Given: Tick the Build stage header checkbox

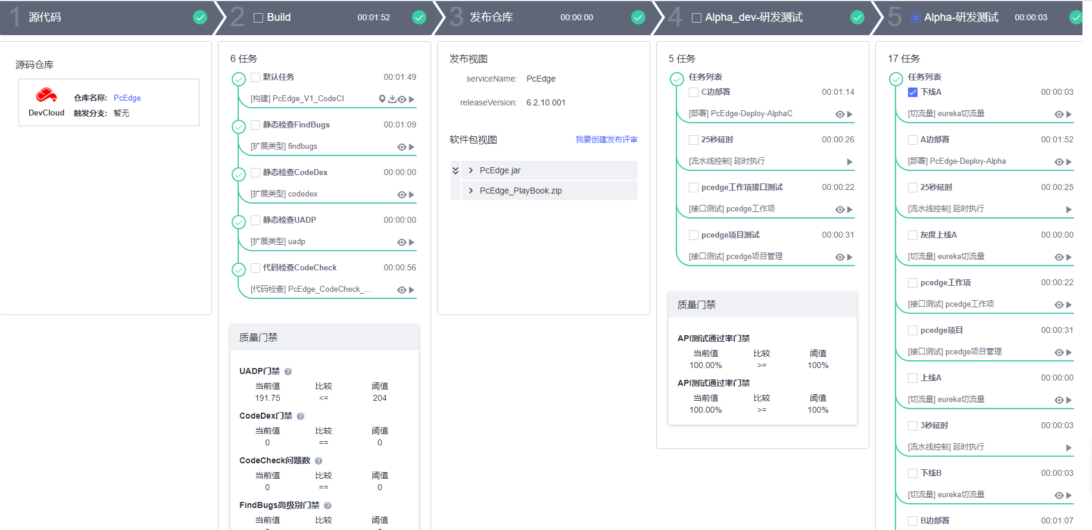Looking at the screenshot, I should pos(258,18).
